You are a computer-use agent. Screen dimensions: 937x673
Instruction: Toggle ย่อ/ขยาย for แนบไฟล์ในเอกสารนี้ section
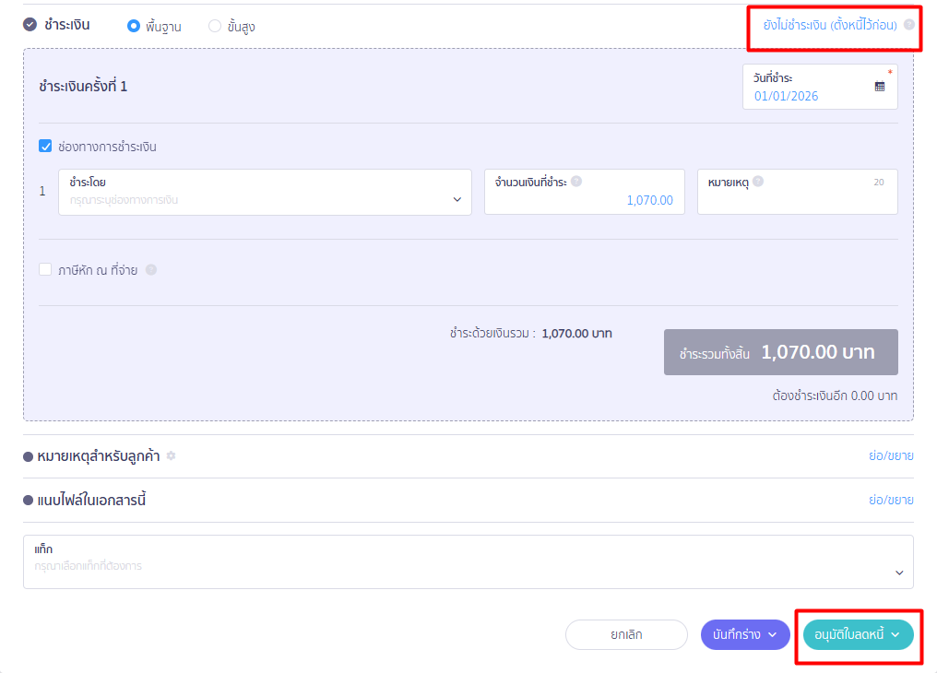(x=890, y=500)
